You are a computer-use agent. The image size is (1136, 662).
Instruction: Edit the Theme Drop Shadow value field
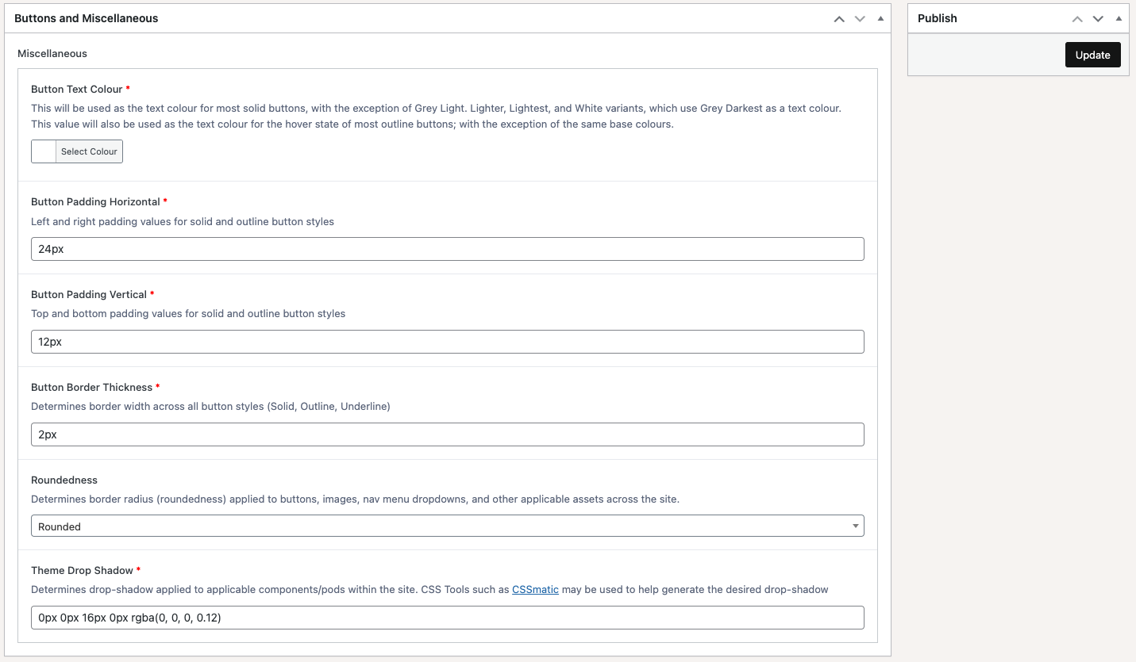[x=447, y=618]
